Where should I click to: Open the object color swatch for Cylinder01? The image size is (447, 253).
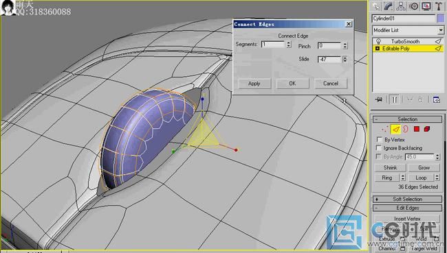441,19
